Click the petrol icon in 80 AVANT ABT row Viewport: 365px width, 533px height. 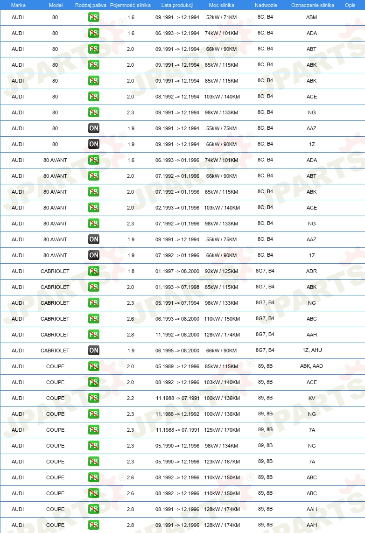point(93,176)
